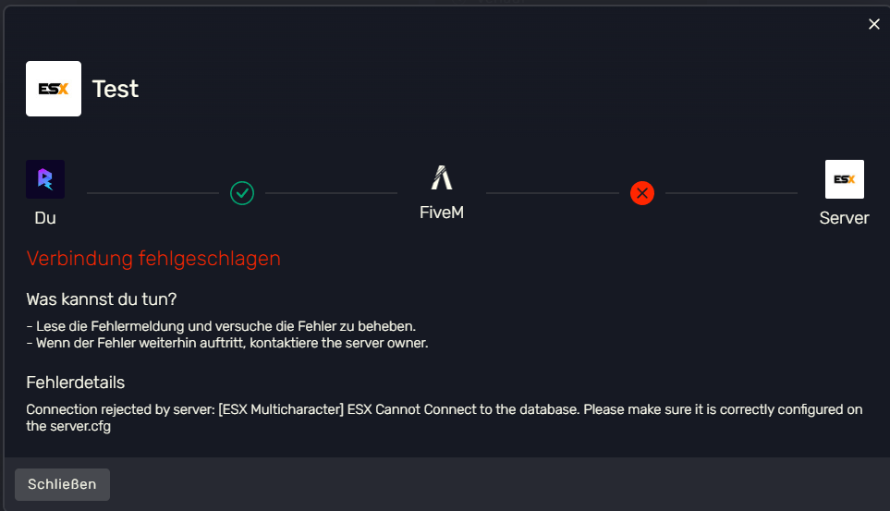Click the Test server title
This screenshot has width=890, height=511.
[116, 89]
